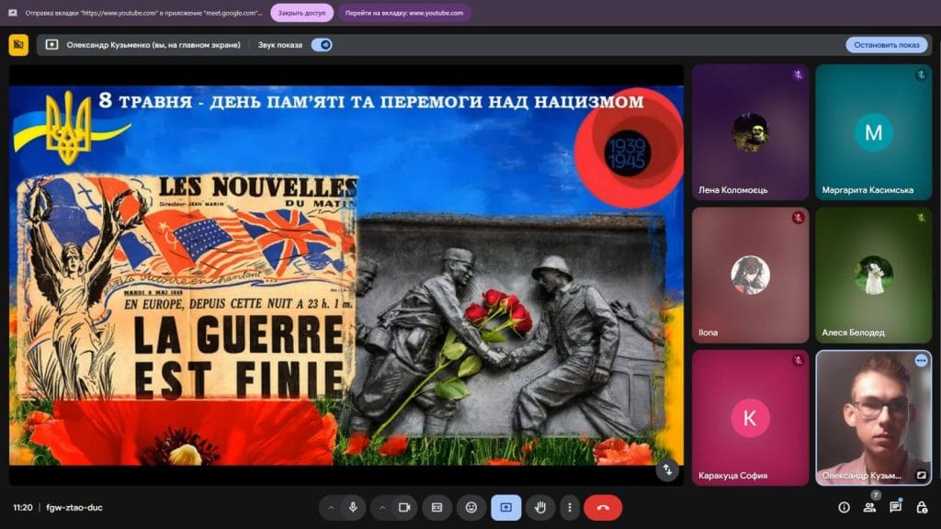Viewport: 941px width, 529px height.
Task: Click muted mic icon on Маргарита Касимська tile
Action: 921,75
